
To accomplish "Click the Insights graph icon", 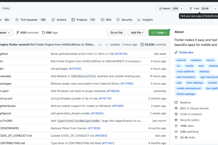I will 139,20.
